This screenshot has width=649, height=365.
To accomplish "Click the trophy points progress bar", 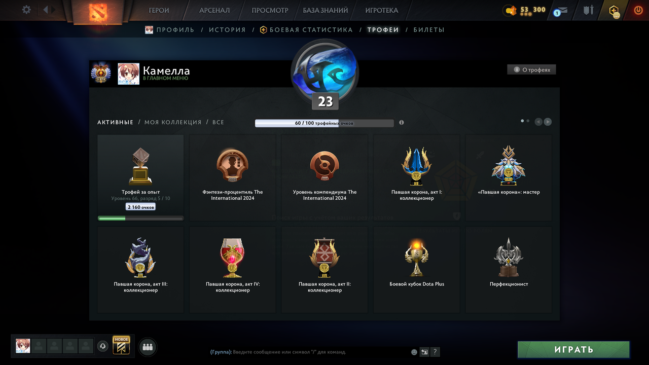I will [x=324, y=123].
